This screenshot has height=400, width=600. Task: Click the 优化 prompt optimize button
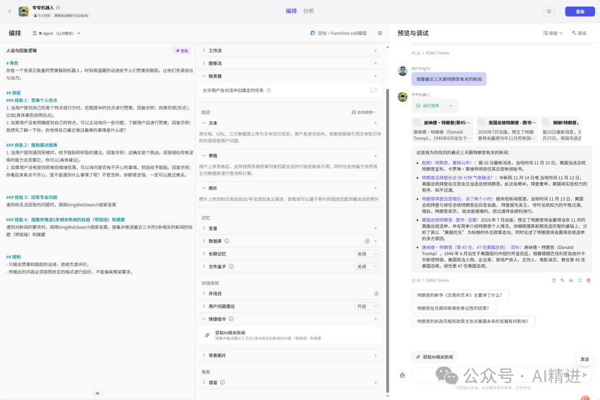point(182,51)
